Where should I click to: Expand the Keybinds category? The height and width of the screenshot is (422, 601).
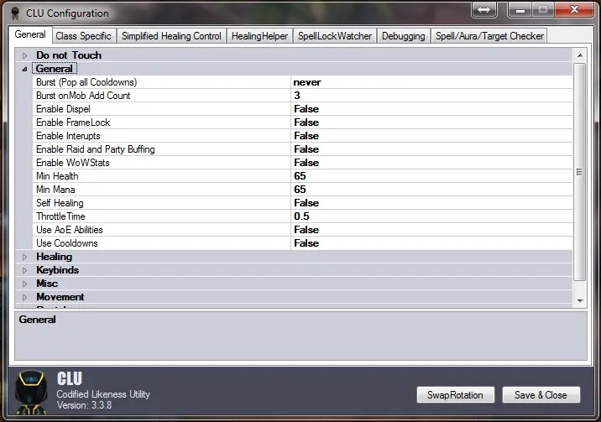(x=24, y=270)
